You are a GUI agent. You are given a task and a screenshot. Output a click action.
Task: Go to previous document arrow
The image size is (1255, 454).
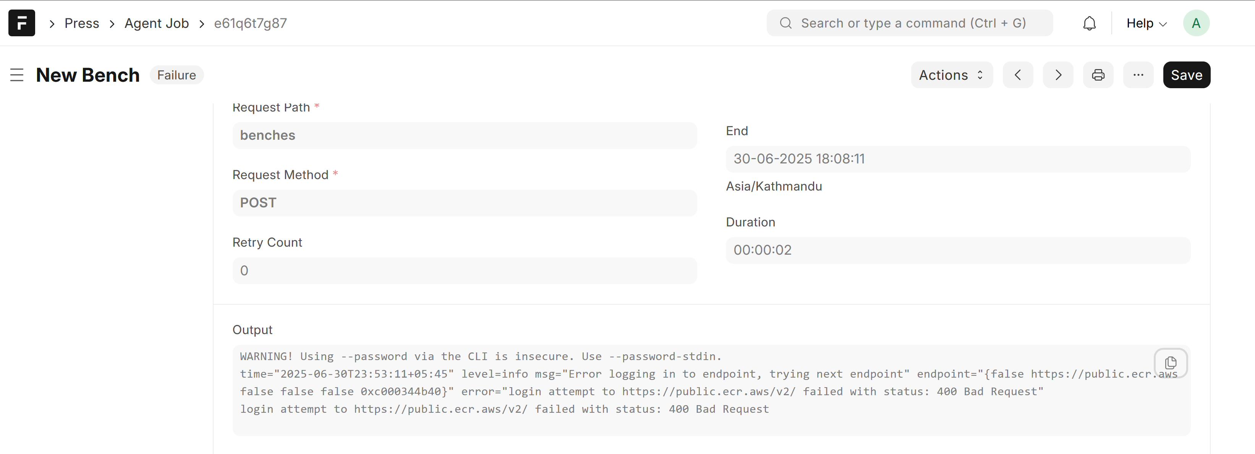click(1018, 75)
